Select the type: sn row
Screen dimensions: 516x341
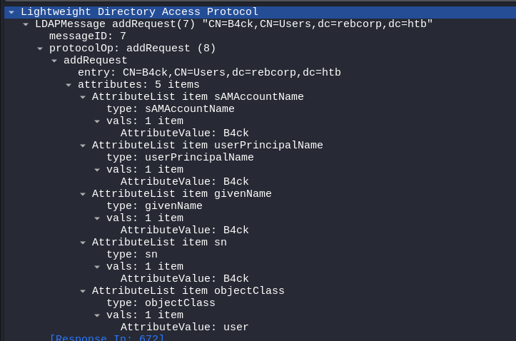coord(132,255)
